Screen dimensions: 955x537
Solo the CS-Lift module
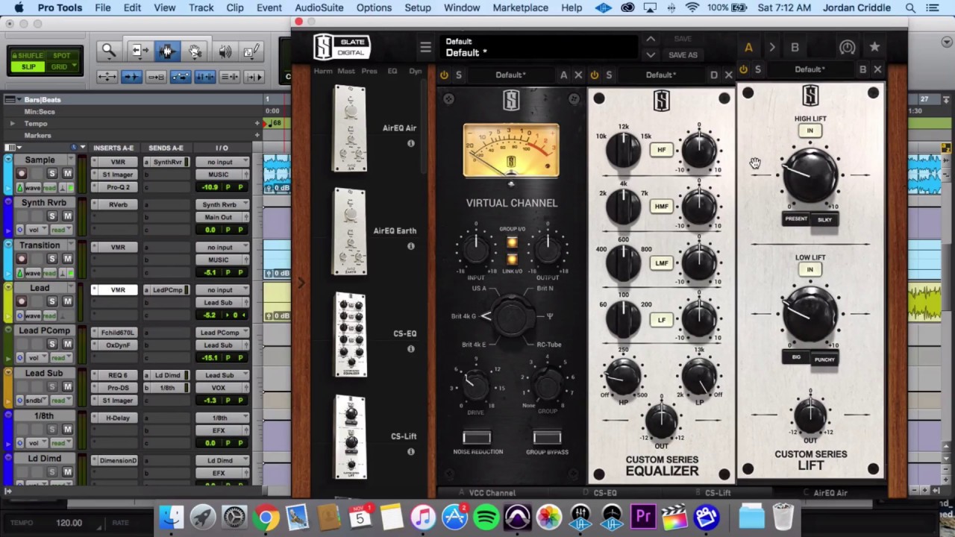[x=757, y=69]
